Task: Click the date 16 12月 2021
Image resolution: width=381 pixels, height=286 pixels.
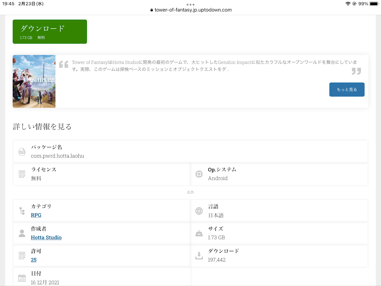Action: coord(45,282)
